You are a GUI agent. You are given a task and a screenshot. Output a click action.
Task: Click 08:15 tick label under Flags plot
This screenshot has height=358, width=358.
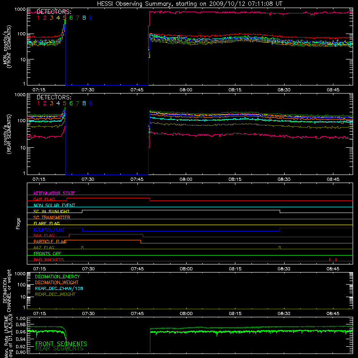pyautogui.click(x=235, y=269)
